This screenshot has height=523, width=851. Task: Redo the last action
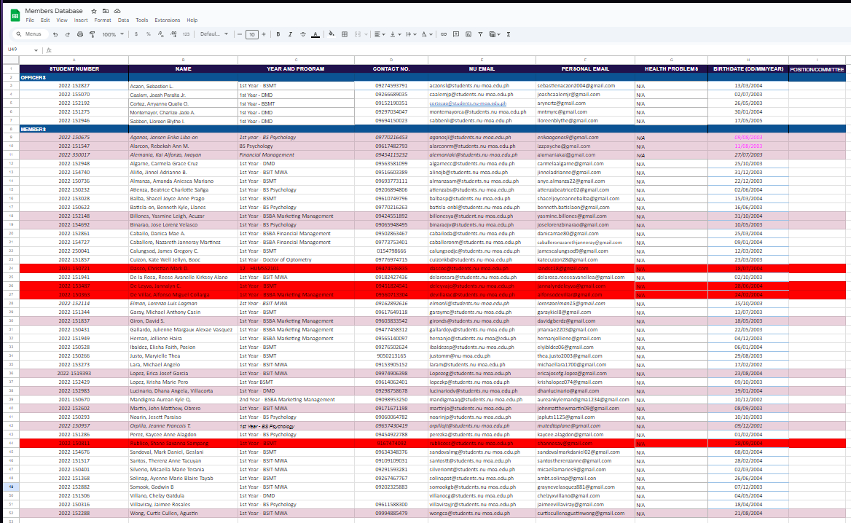click(x=67, y=34)
